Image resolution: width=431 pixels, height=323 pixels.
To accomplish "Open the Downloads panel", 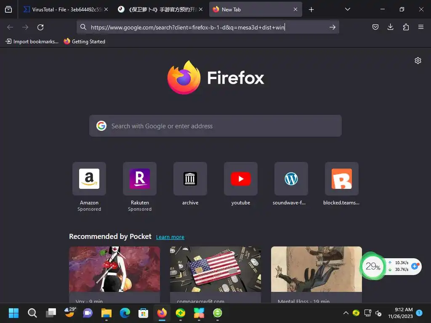I will [x=390, y=27].
